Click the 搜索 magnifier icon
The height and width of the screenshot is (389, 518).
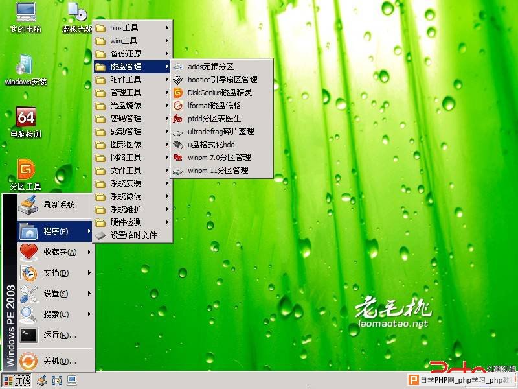(28, 314)
